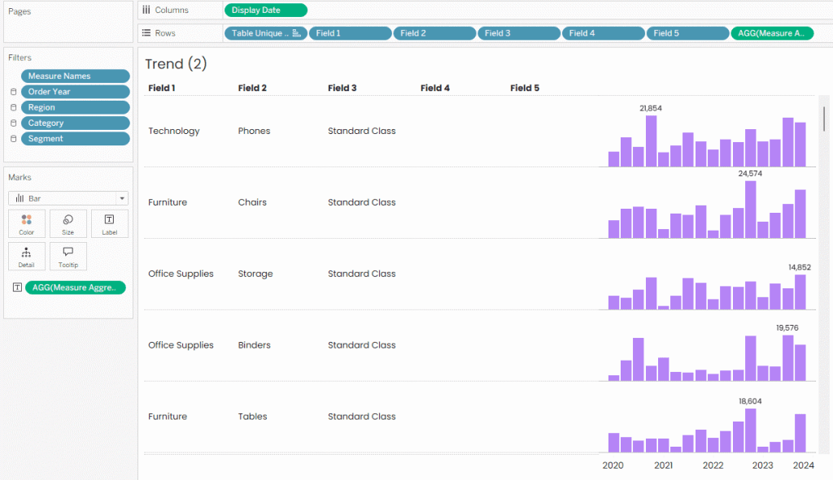The height and width of the screenshot is (480, 833).
Task: Select the Measure Names filter pill
Action: coord(75,76)
